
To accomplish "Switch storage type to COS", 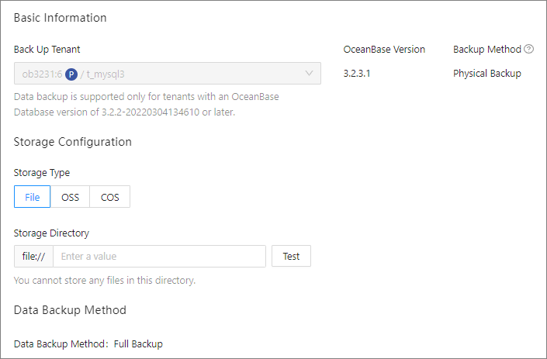I will tap(109, 197).
